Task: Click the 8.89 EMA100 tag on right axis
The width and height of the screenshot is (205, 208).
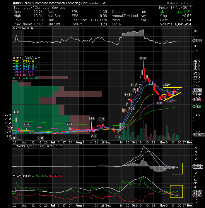Action: point(197,100)
